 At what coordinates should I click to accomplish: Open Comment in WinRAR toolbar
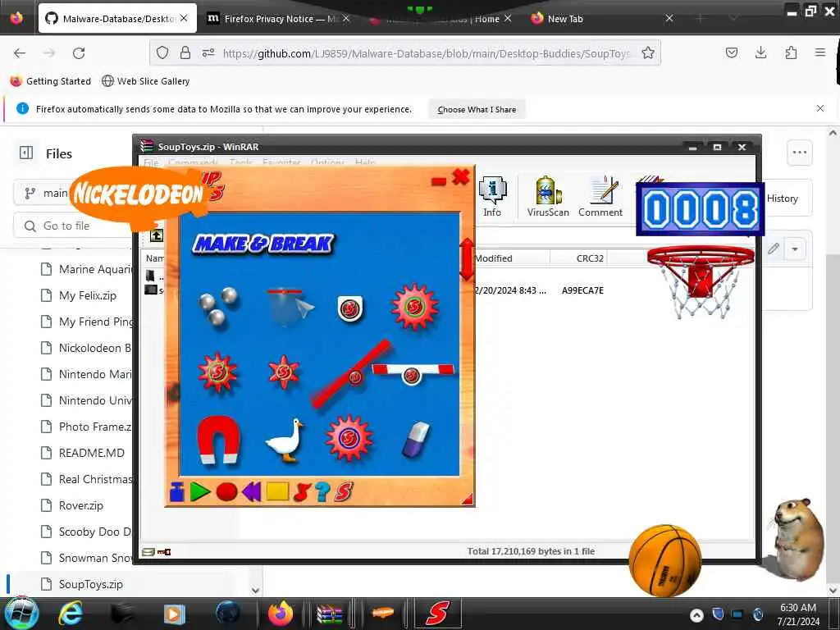[x=600, y=197]
